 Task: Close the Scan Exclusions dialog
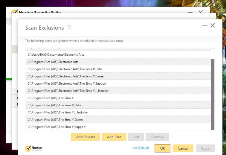coord(213,25)
